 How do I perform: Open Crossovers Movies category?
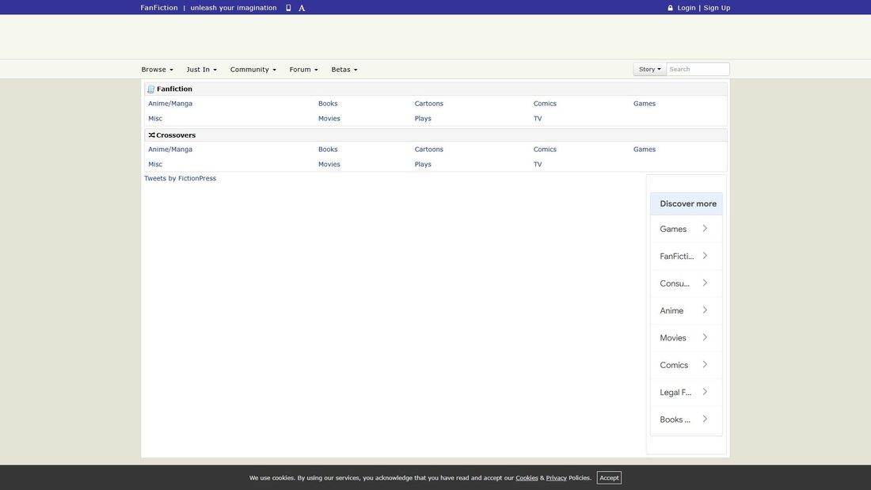pos(329,165)
